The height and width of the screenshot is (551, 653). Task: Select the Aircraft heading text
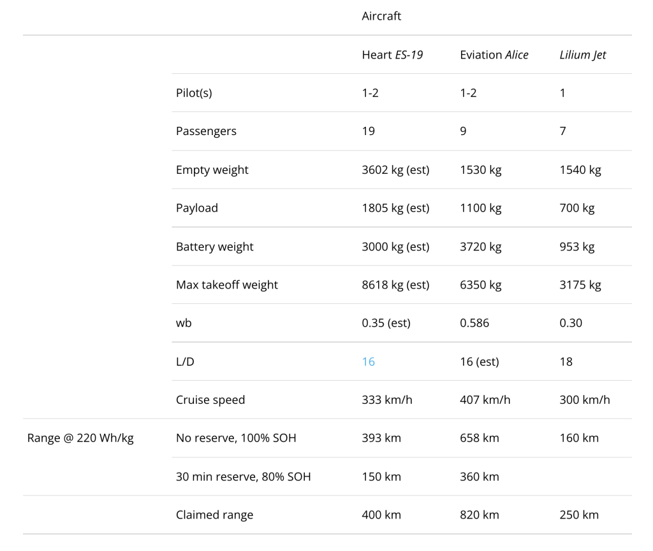coord(381,17)
